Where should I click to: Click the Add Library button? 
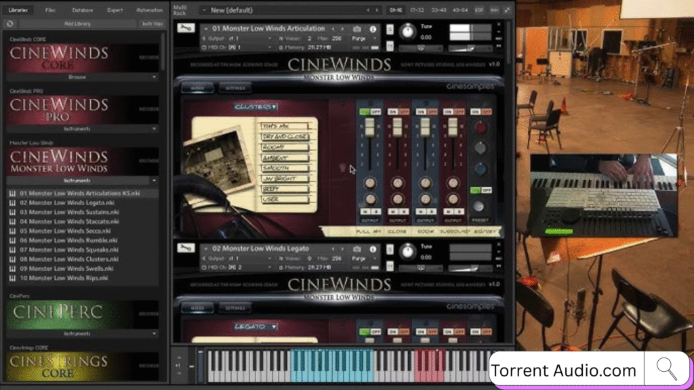(77, 24)
